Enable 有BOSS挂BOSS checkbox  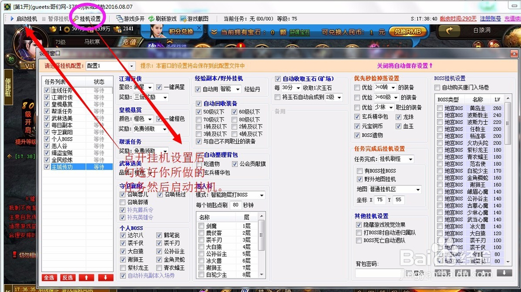tap(359, 171)
